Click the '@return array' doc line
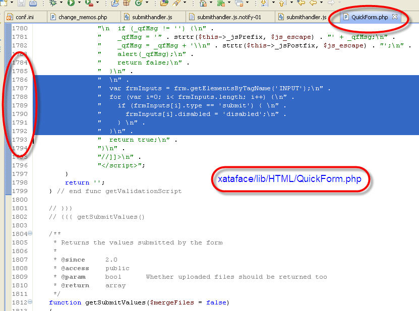 89,285
